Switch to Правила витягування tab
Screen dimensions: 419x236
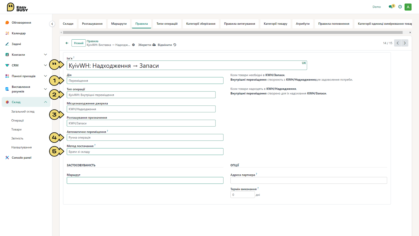coord(240,24)
